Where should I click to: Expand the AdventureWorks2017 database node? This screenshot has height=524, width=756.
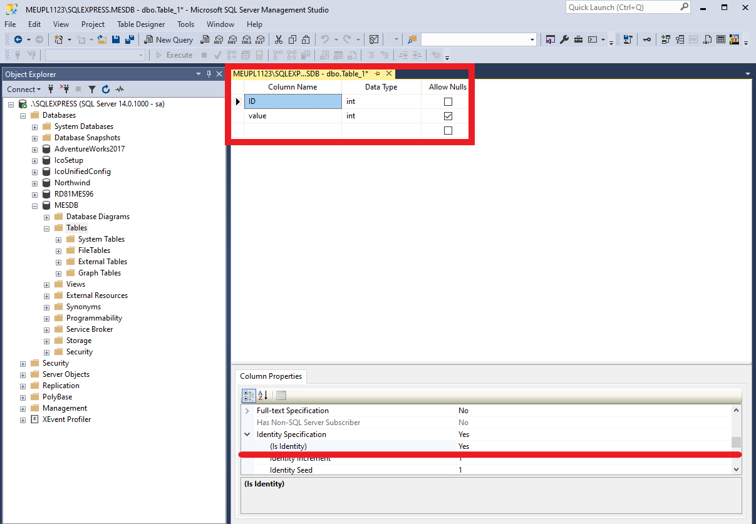(x=35, y=149)
